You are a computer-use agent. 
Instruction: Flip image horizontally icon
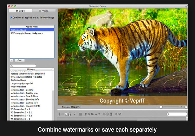tap(96, 114)
